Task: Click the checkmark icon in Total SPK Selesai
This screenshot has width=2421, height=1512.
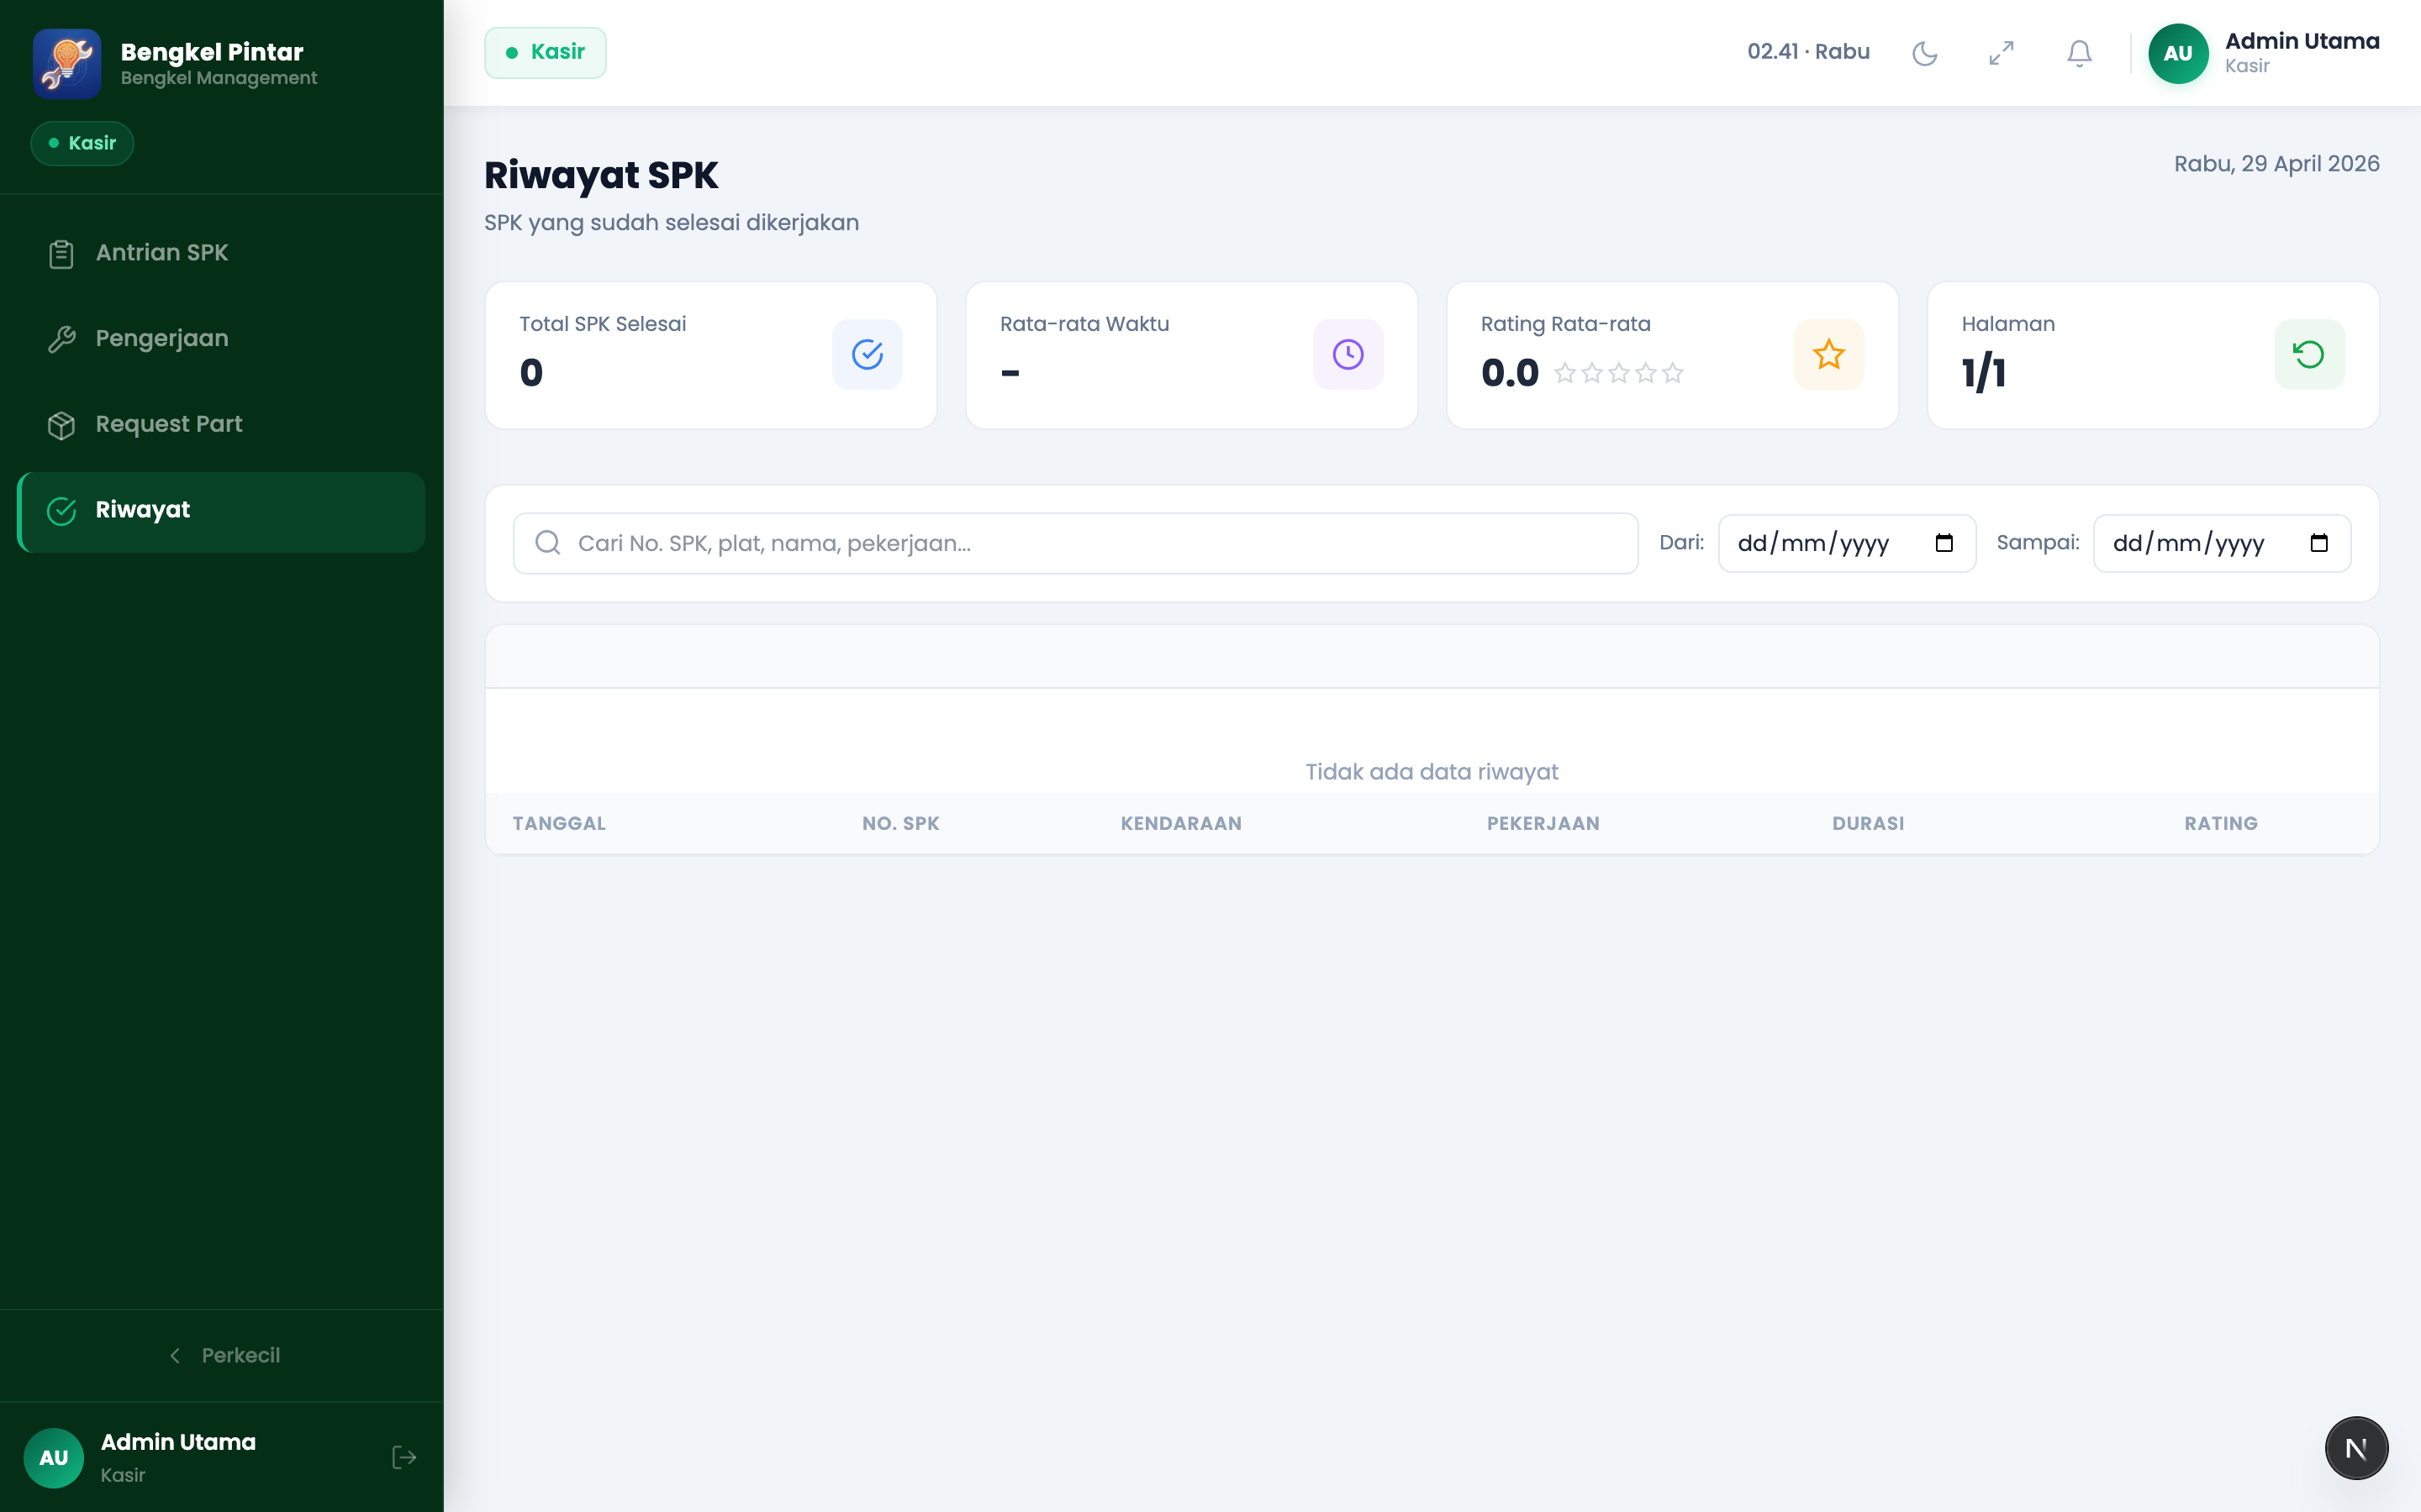Action: click(x=868, y=354)
